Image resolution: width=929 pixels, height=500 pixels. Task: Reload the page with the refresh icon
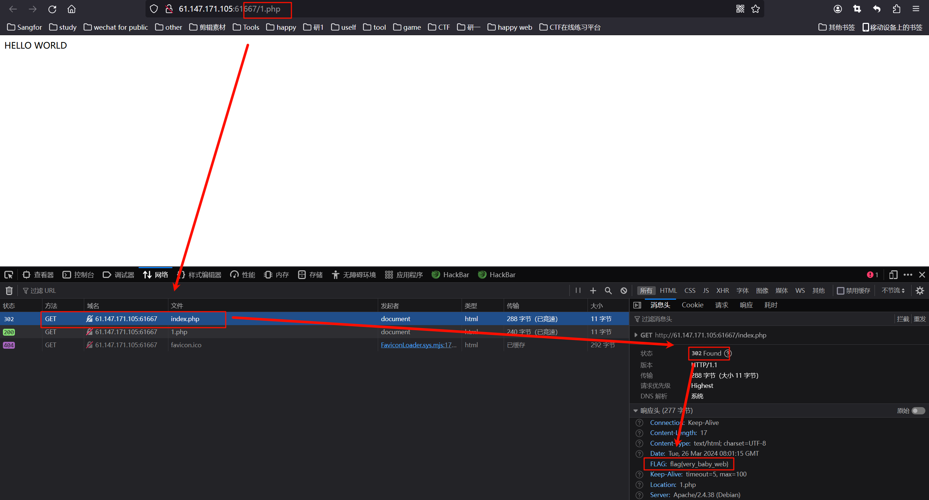[x=52, y=9]
